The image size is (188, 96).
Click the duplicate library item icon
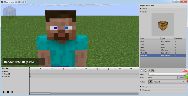tap(145, 70)
